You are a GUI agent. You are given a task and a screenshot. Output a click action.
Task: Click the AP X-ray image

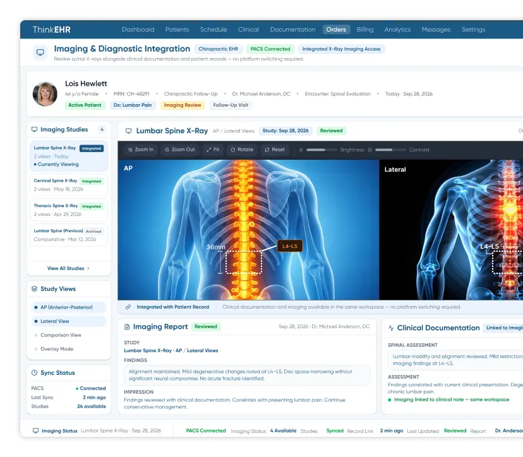[248, 230]
